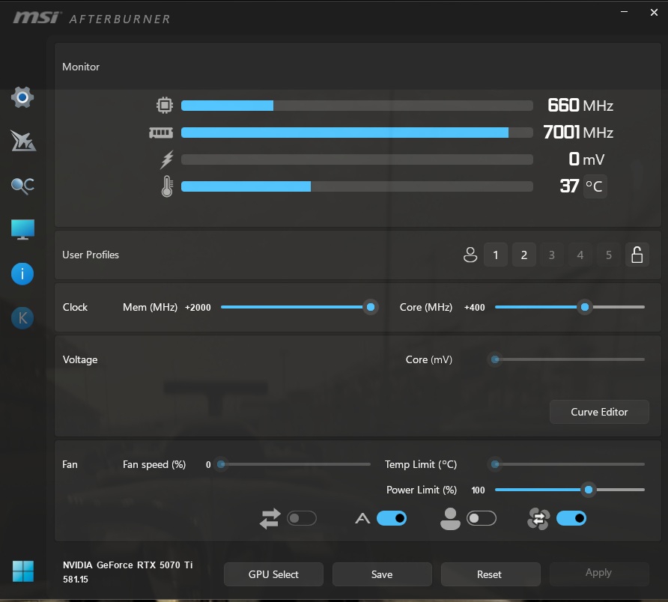668x602 pixels.
Task: Click the memory clock progress bar
Action: pyautogui.click(x=357, y=133)
